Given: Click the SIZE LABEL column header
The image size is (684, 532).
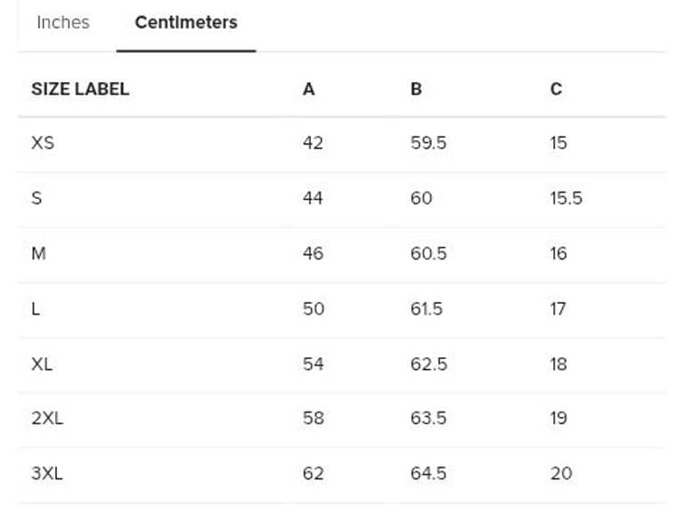Looking at the screenshot, I should [80, 89].
